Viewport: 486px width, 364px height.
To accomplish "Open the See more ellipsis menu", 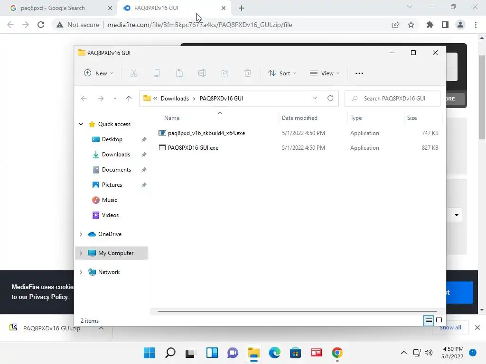I will click(x=359, y=73).
